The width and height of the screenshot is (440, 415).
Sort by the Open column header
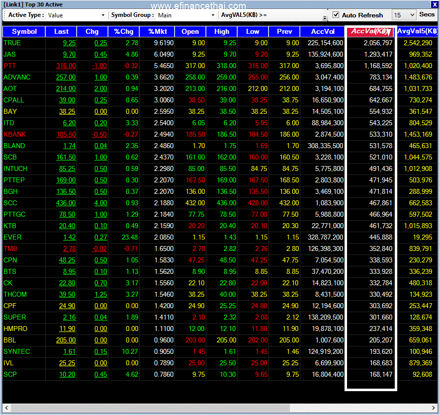[190, 31]
